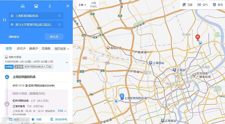Switch to the 无地铁 tab
Viewport: 225px width, 124px height.
coord(46,49)
